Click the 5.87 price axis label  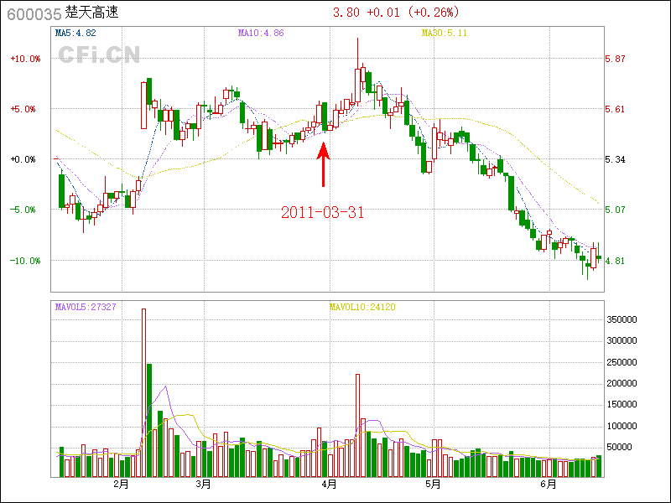(615, 59)
